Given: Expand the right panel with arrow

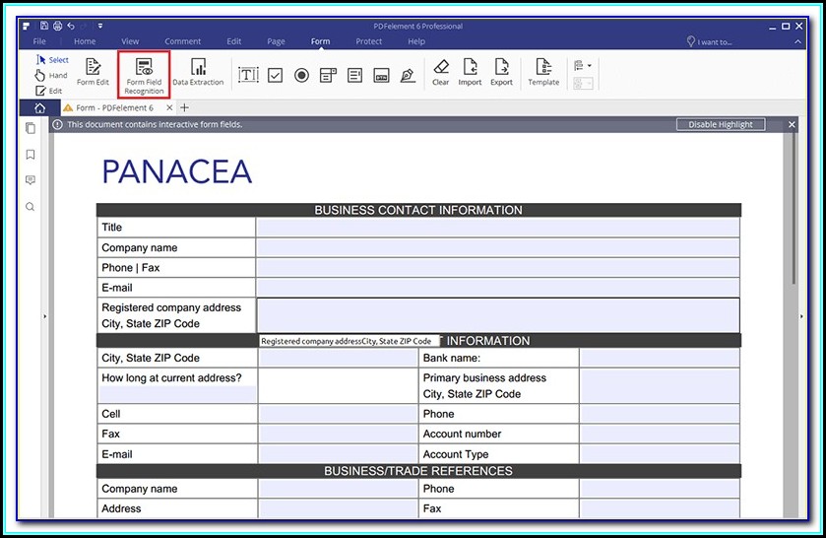Looking at the screenshot, I should pyautogui.click(x=801, y=316).
